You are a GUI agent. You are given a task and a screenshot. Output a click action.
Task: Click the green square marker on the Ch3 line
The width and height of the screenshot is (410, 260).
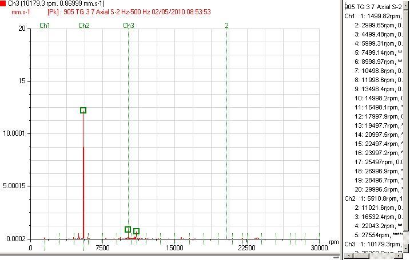(128, 229)
